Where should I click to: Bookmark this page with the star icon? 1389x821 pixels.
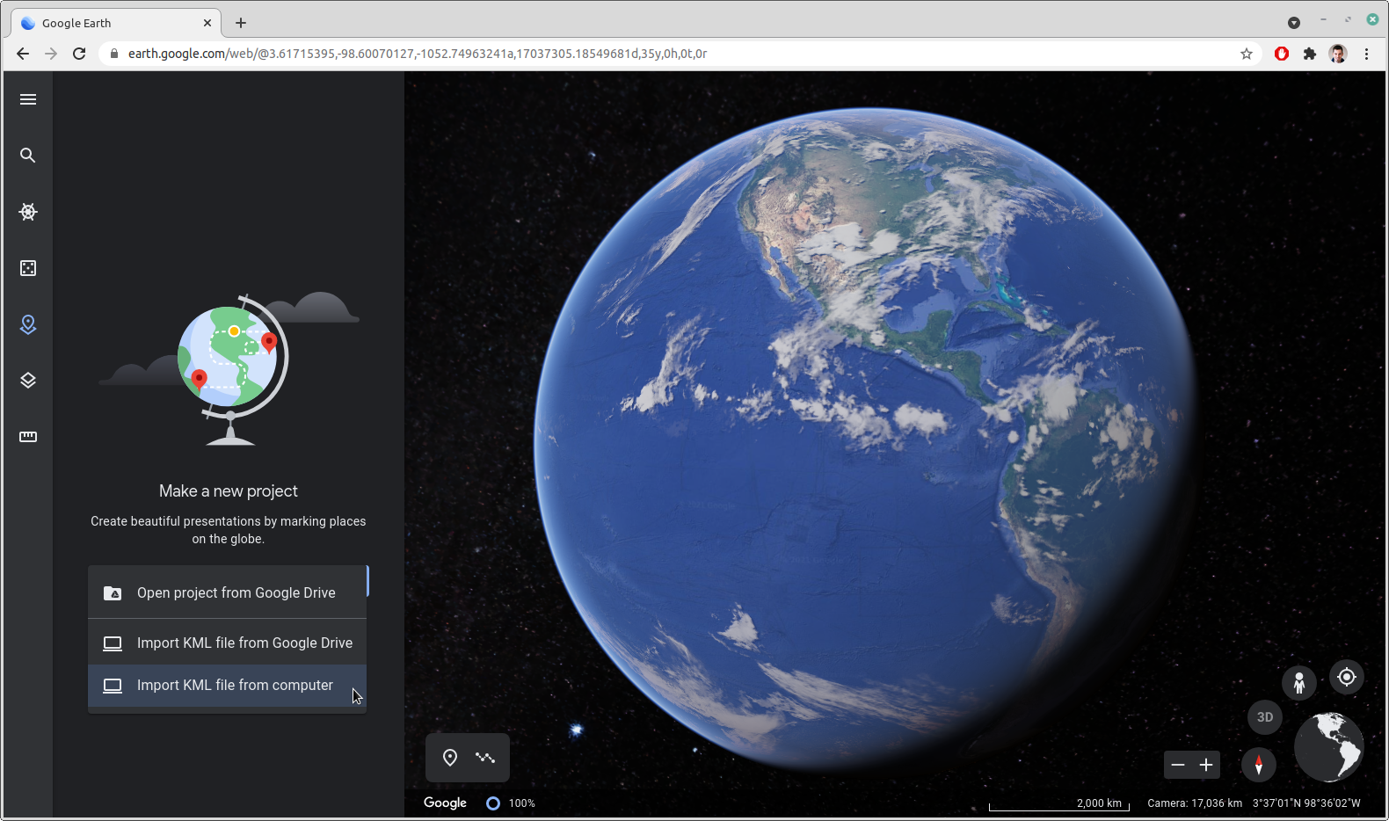point(1246,54)
